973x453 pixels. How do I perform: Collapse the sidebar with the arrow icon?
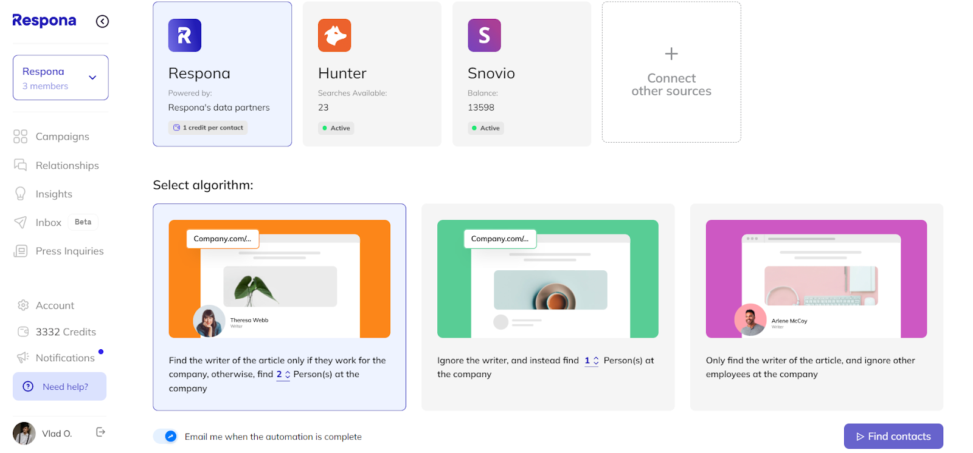(102, 21)
